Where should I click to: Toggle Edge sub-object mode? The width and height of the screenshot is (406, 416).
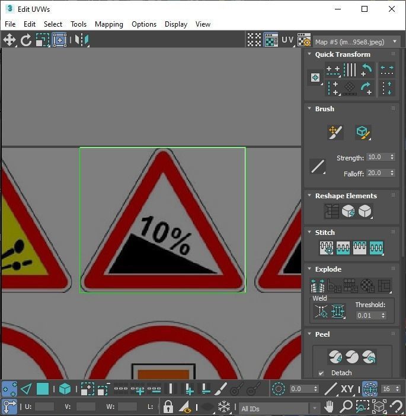click(x=26, y=389)
